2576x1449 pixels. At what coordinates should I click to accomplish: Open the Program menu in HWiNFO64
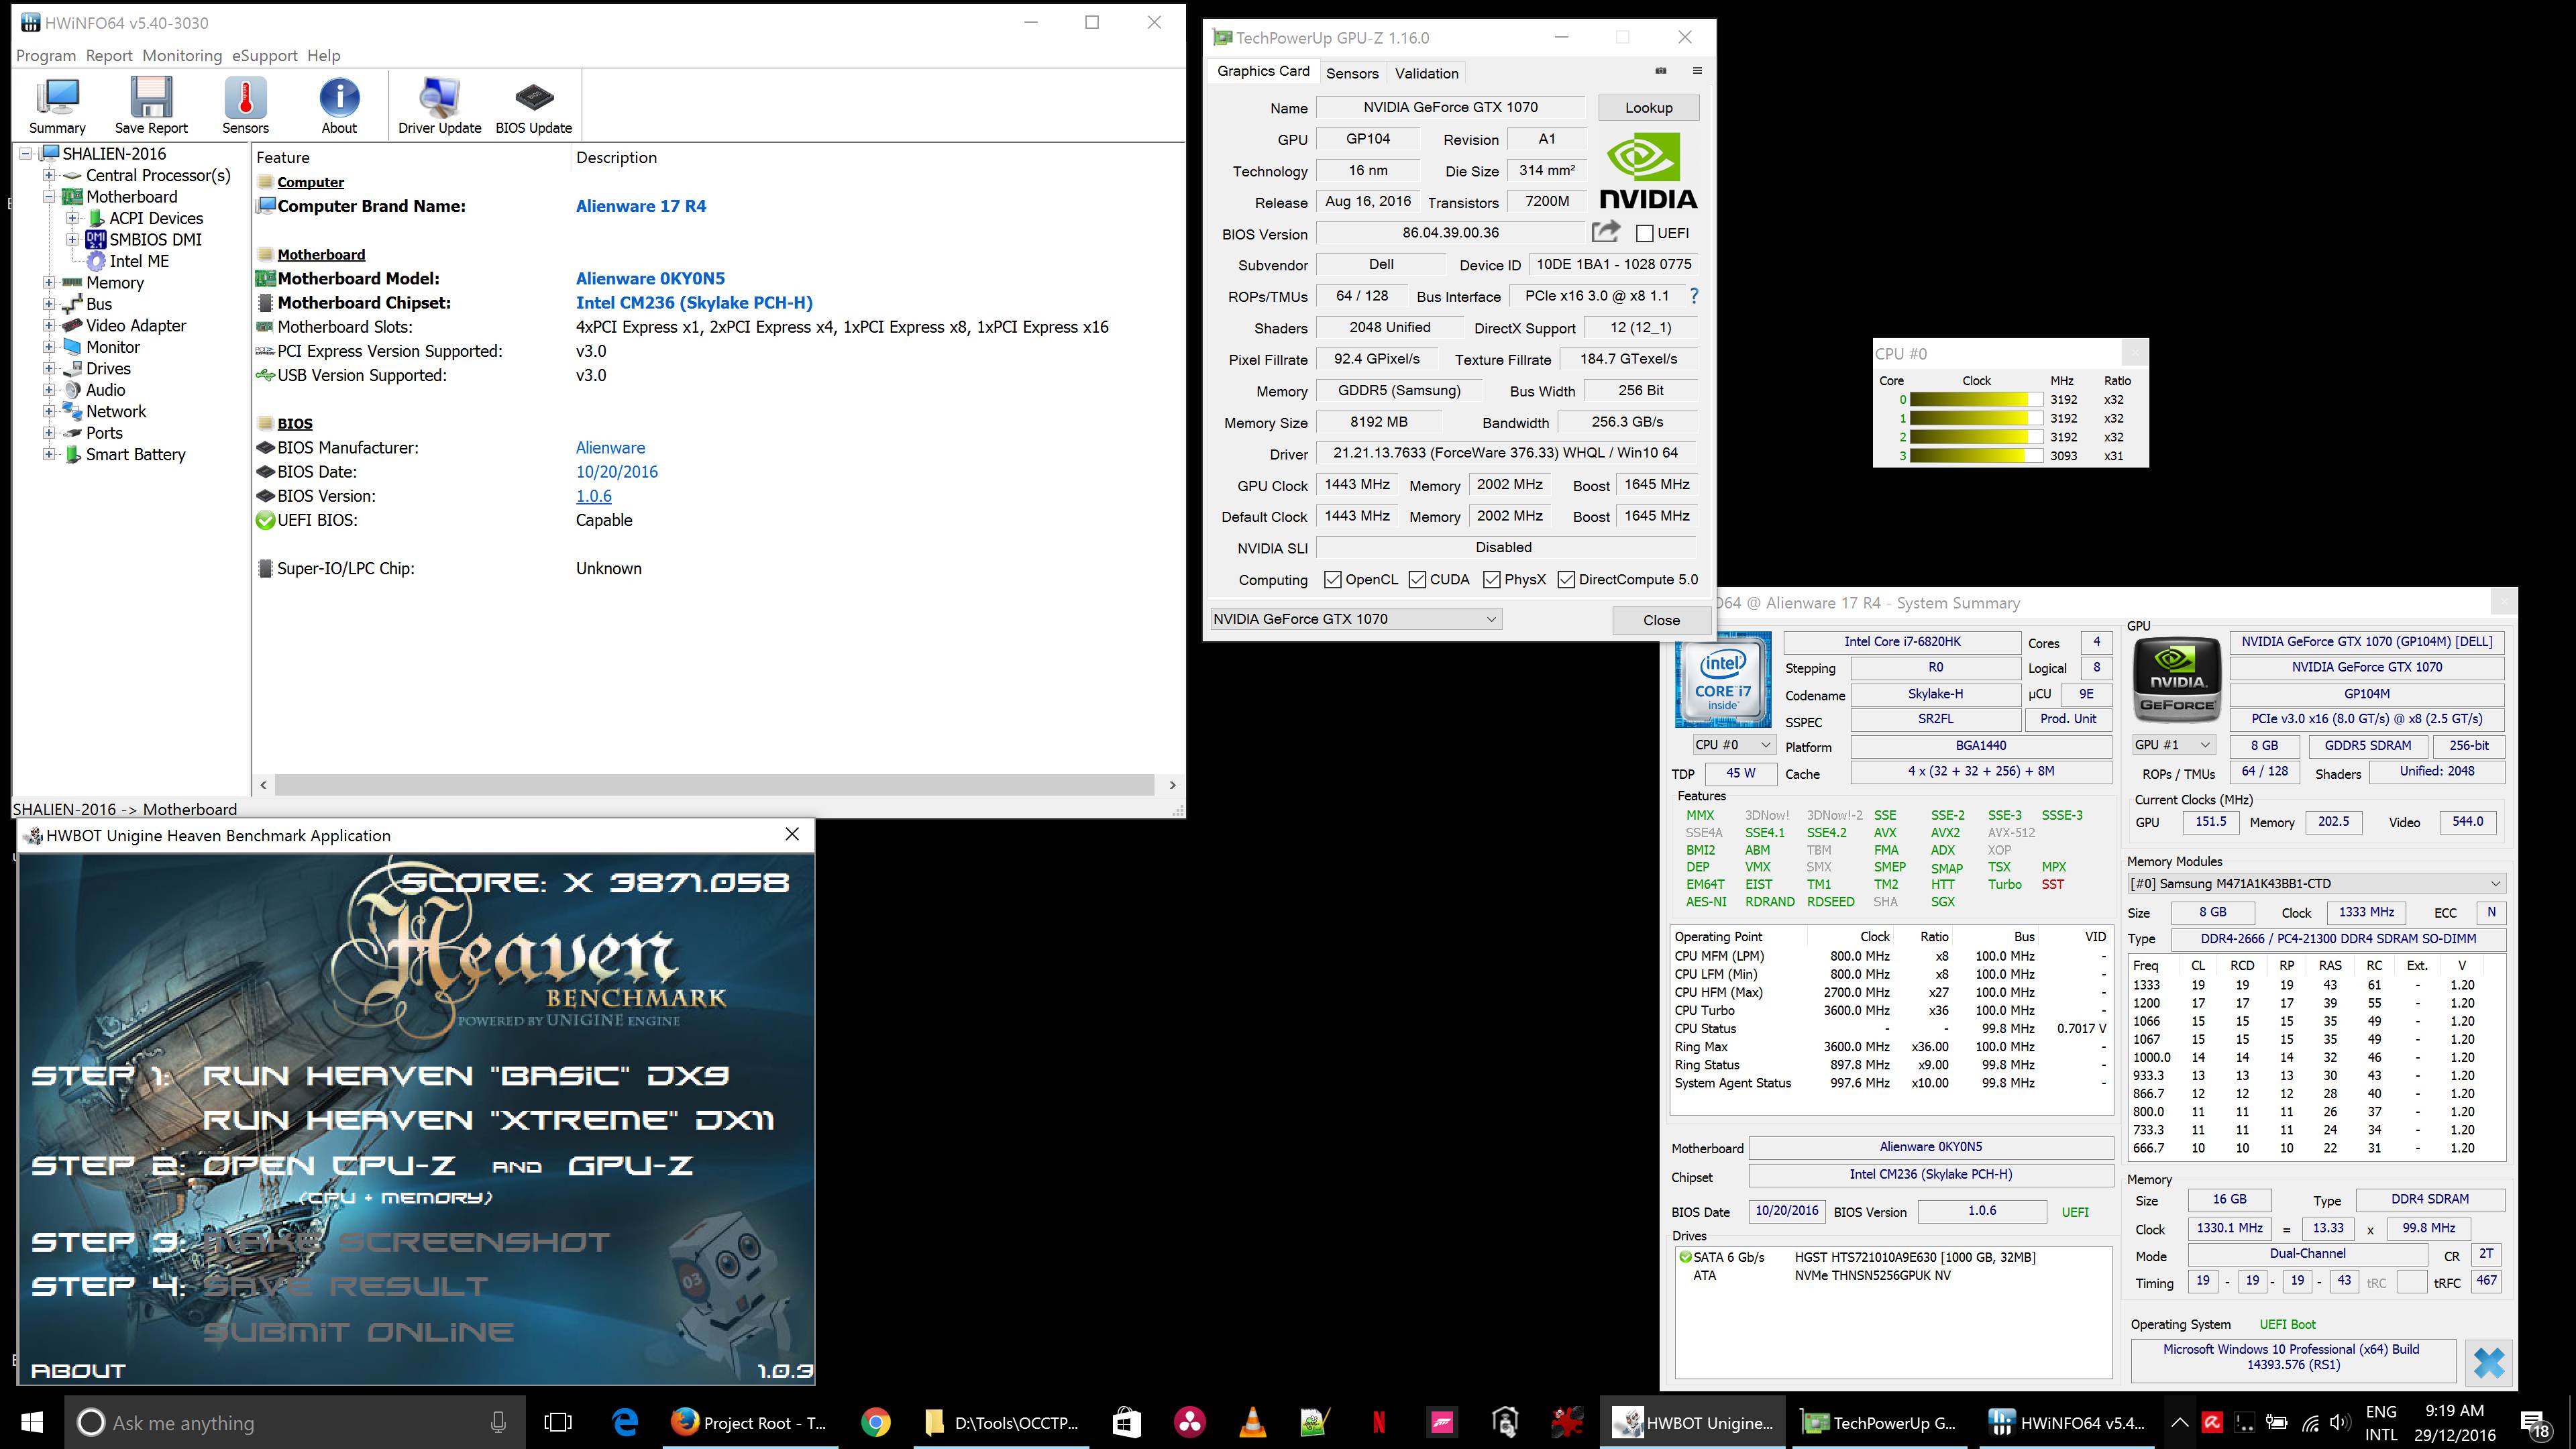(x=46, y=56)
